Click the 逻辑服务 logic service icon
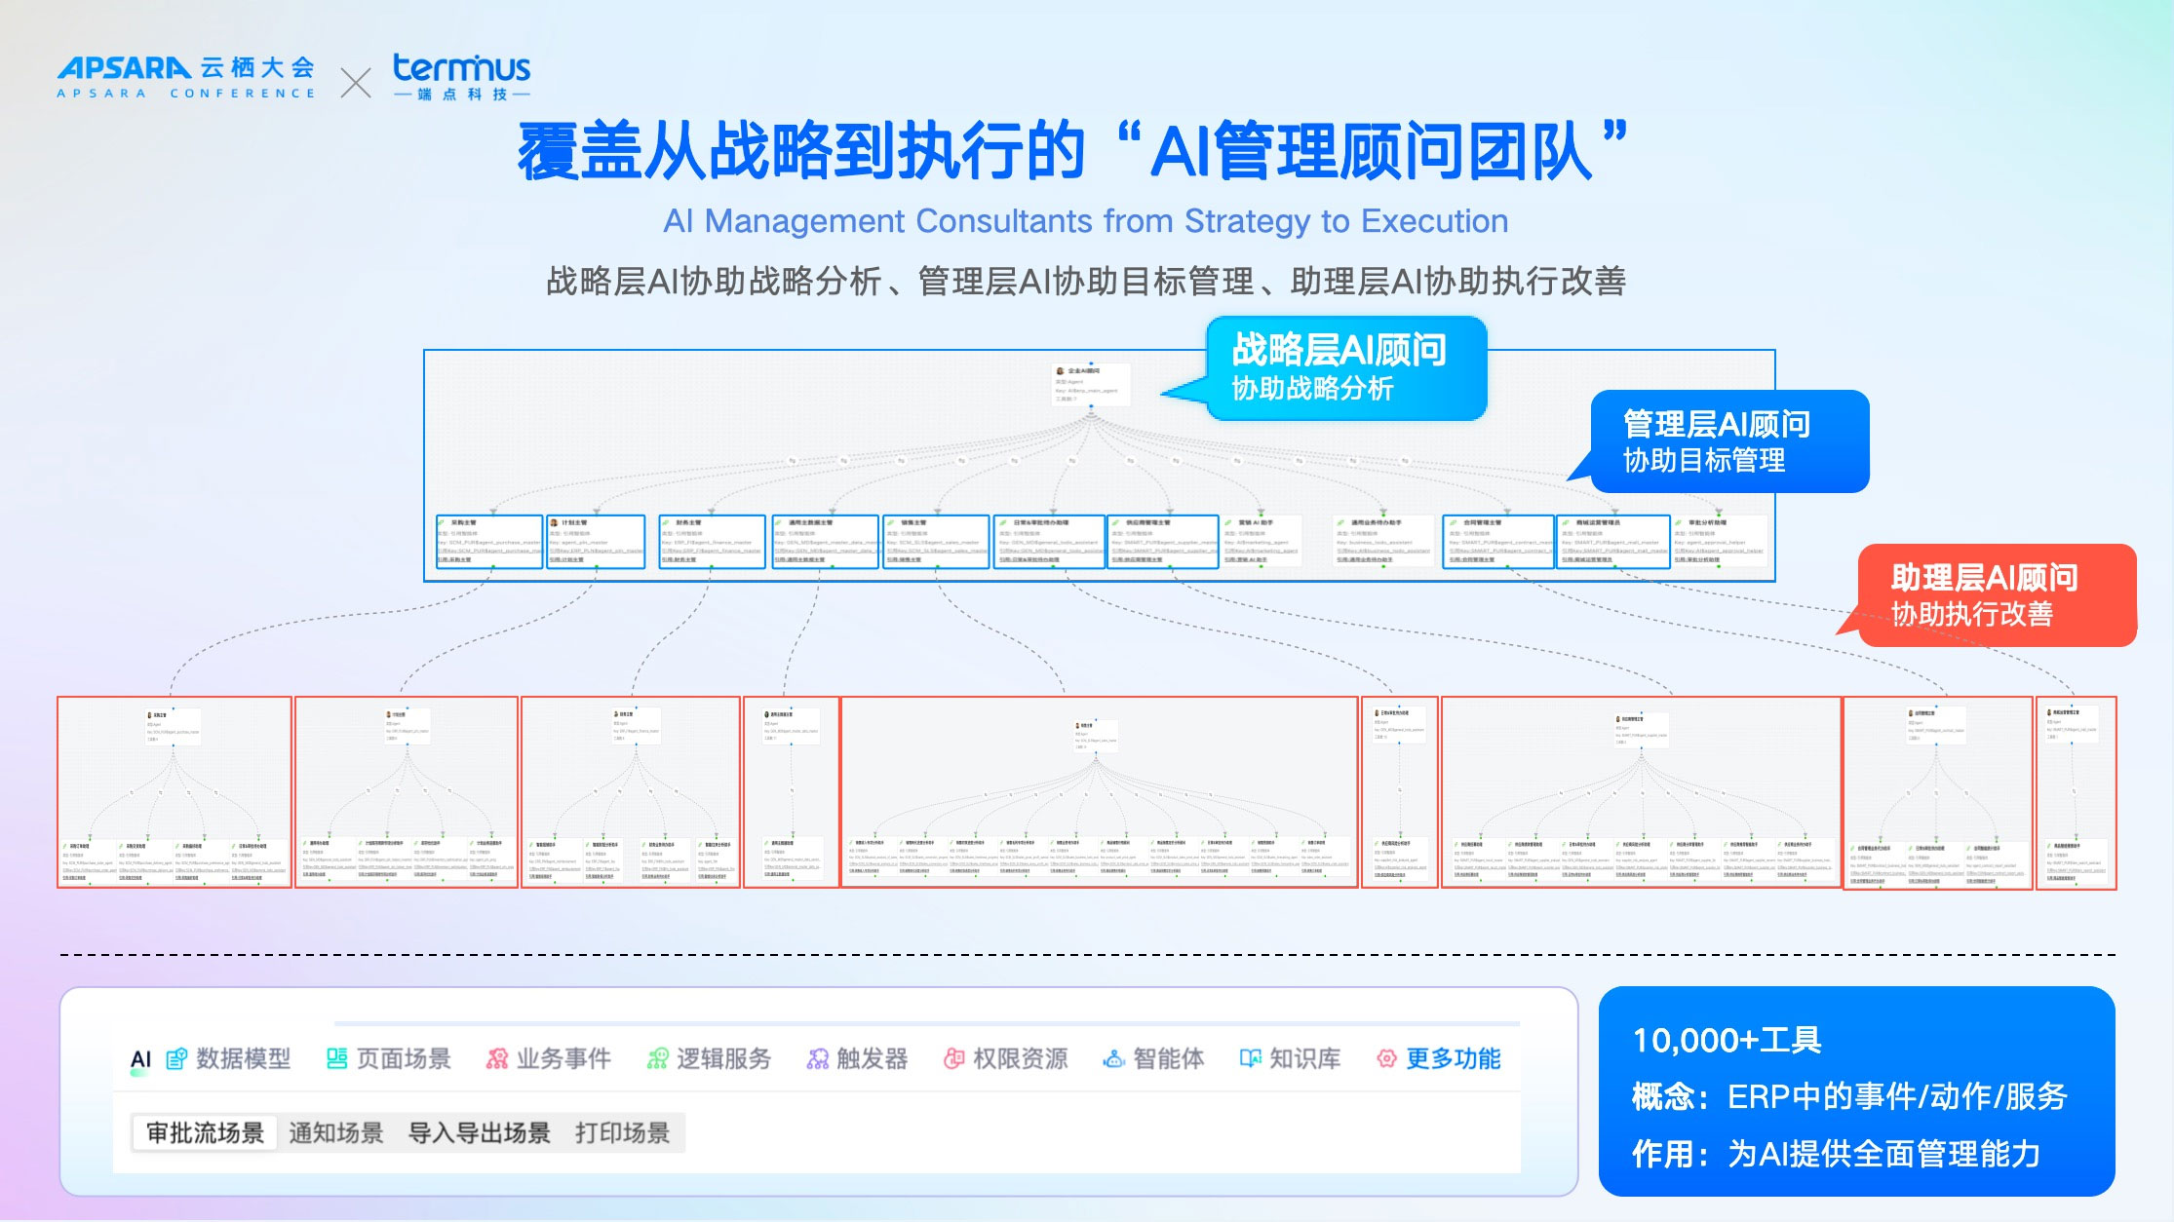 click(x=657, y=1059)
